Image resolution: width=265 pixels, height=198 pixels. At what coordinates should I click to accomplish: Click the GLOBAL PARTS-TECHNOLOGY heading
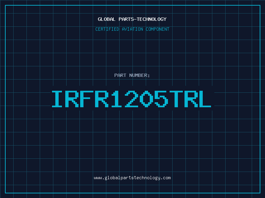[132, 19]
